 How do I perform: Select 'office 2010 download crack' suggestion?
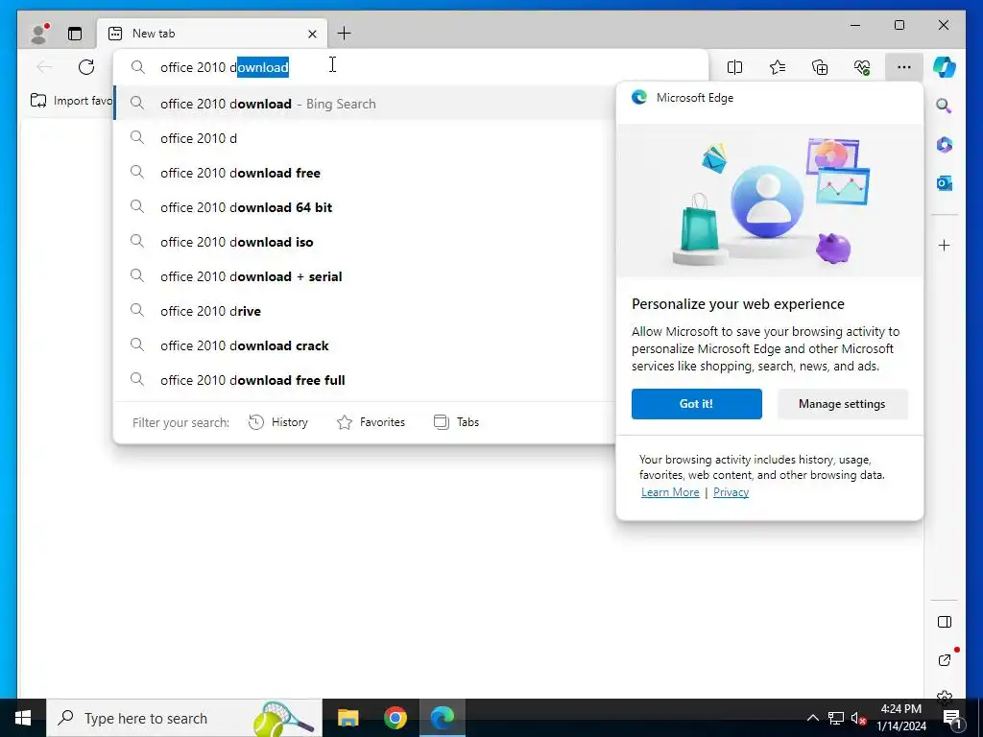click(364, 345)
